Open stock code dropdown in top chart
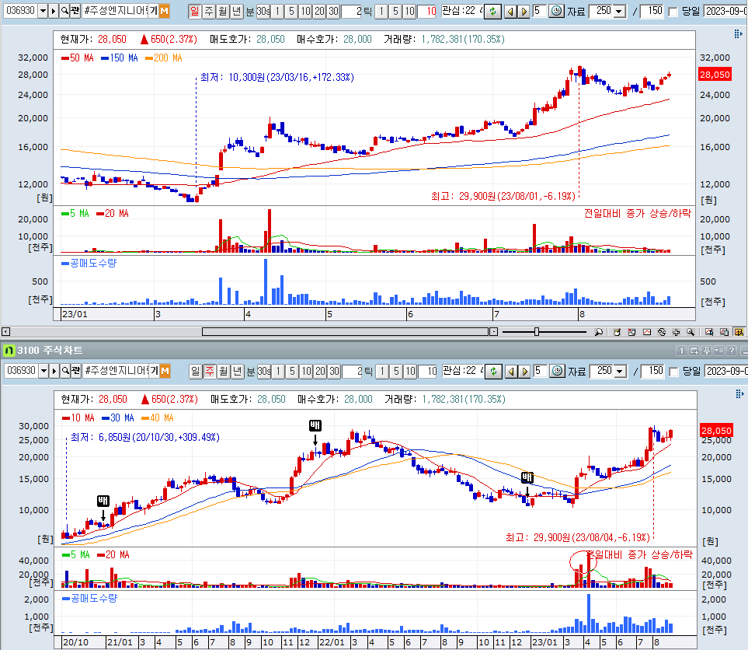The width and height of the screenshot is (748, 650). (43, 11)
